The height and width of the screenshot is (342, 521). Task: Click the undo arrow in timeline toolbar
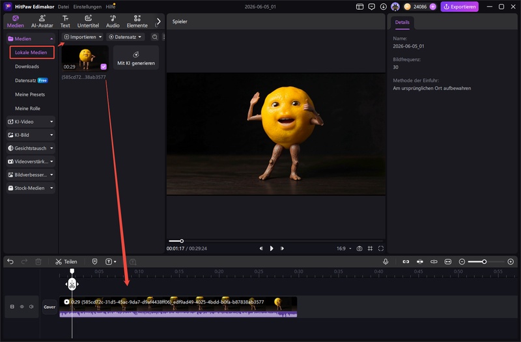tap(10, 262)
